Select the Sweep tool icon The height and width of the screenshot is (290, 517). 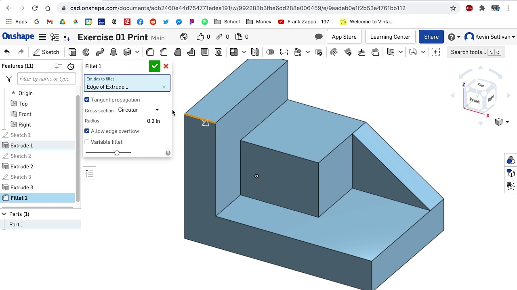click(x=100, y=52)
